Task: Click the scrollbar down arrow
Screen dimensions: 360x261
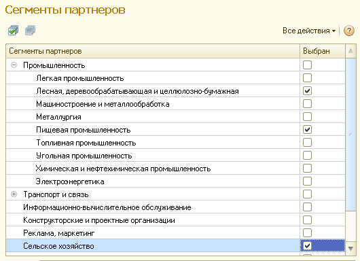Action: click(x=350, y=248)
